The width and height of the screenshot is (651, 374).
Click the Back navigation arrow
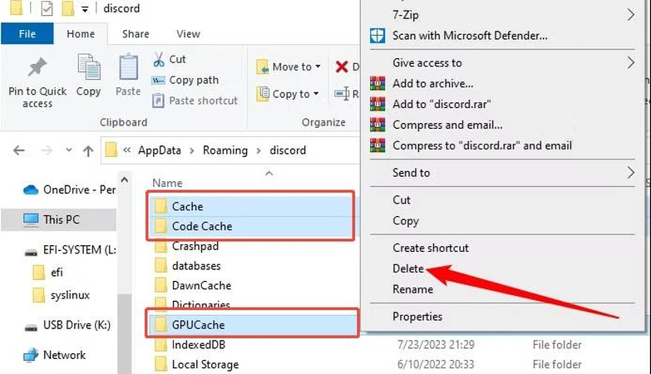[x=19, y=150]
